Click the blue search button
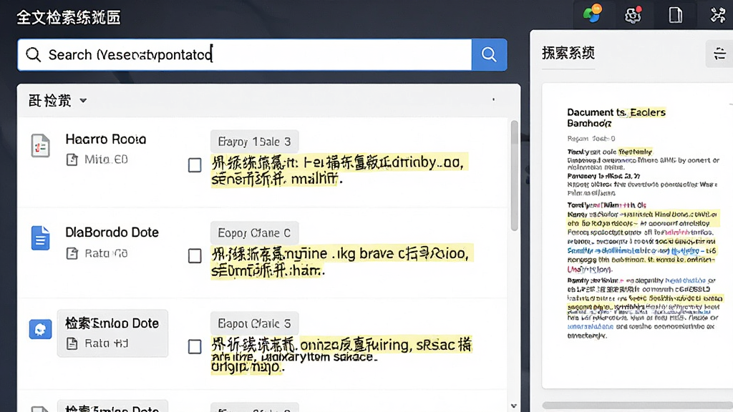 click(489, 54)
